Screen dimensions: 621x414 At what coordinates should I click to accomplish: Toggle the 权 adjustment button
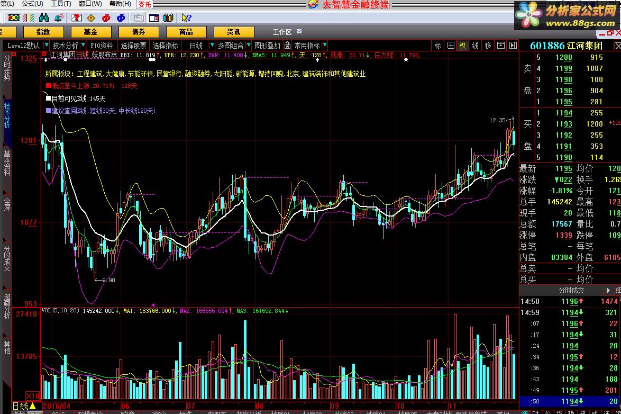point(463,45)
